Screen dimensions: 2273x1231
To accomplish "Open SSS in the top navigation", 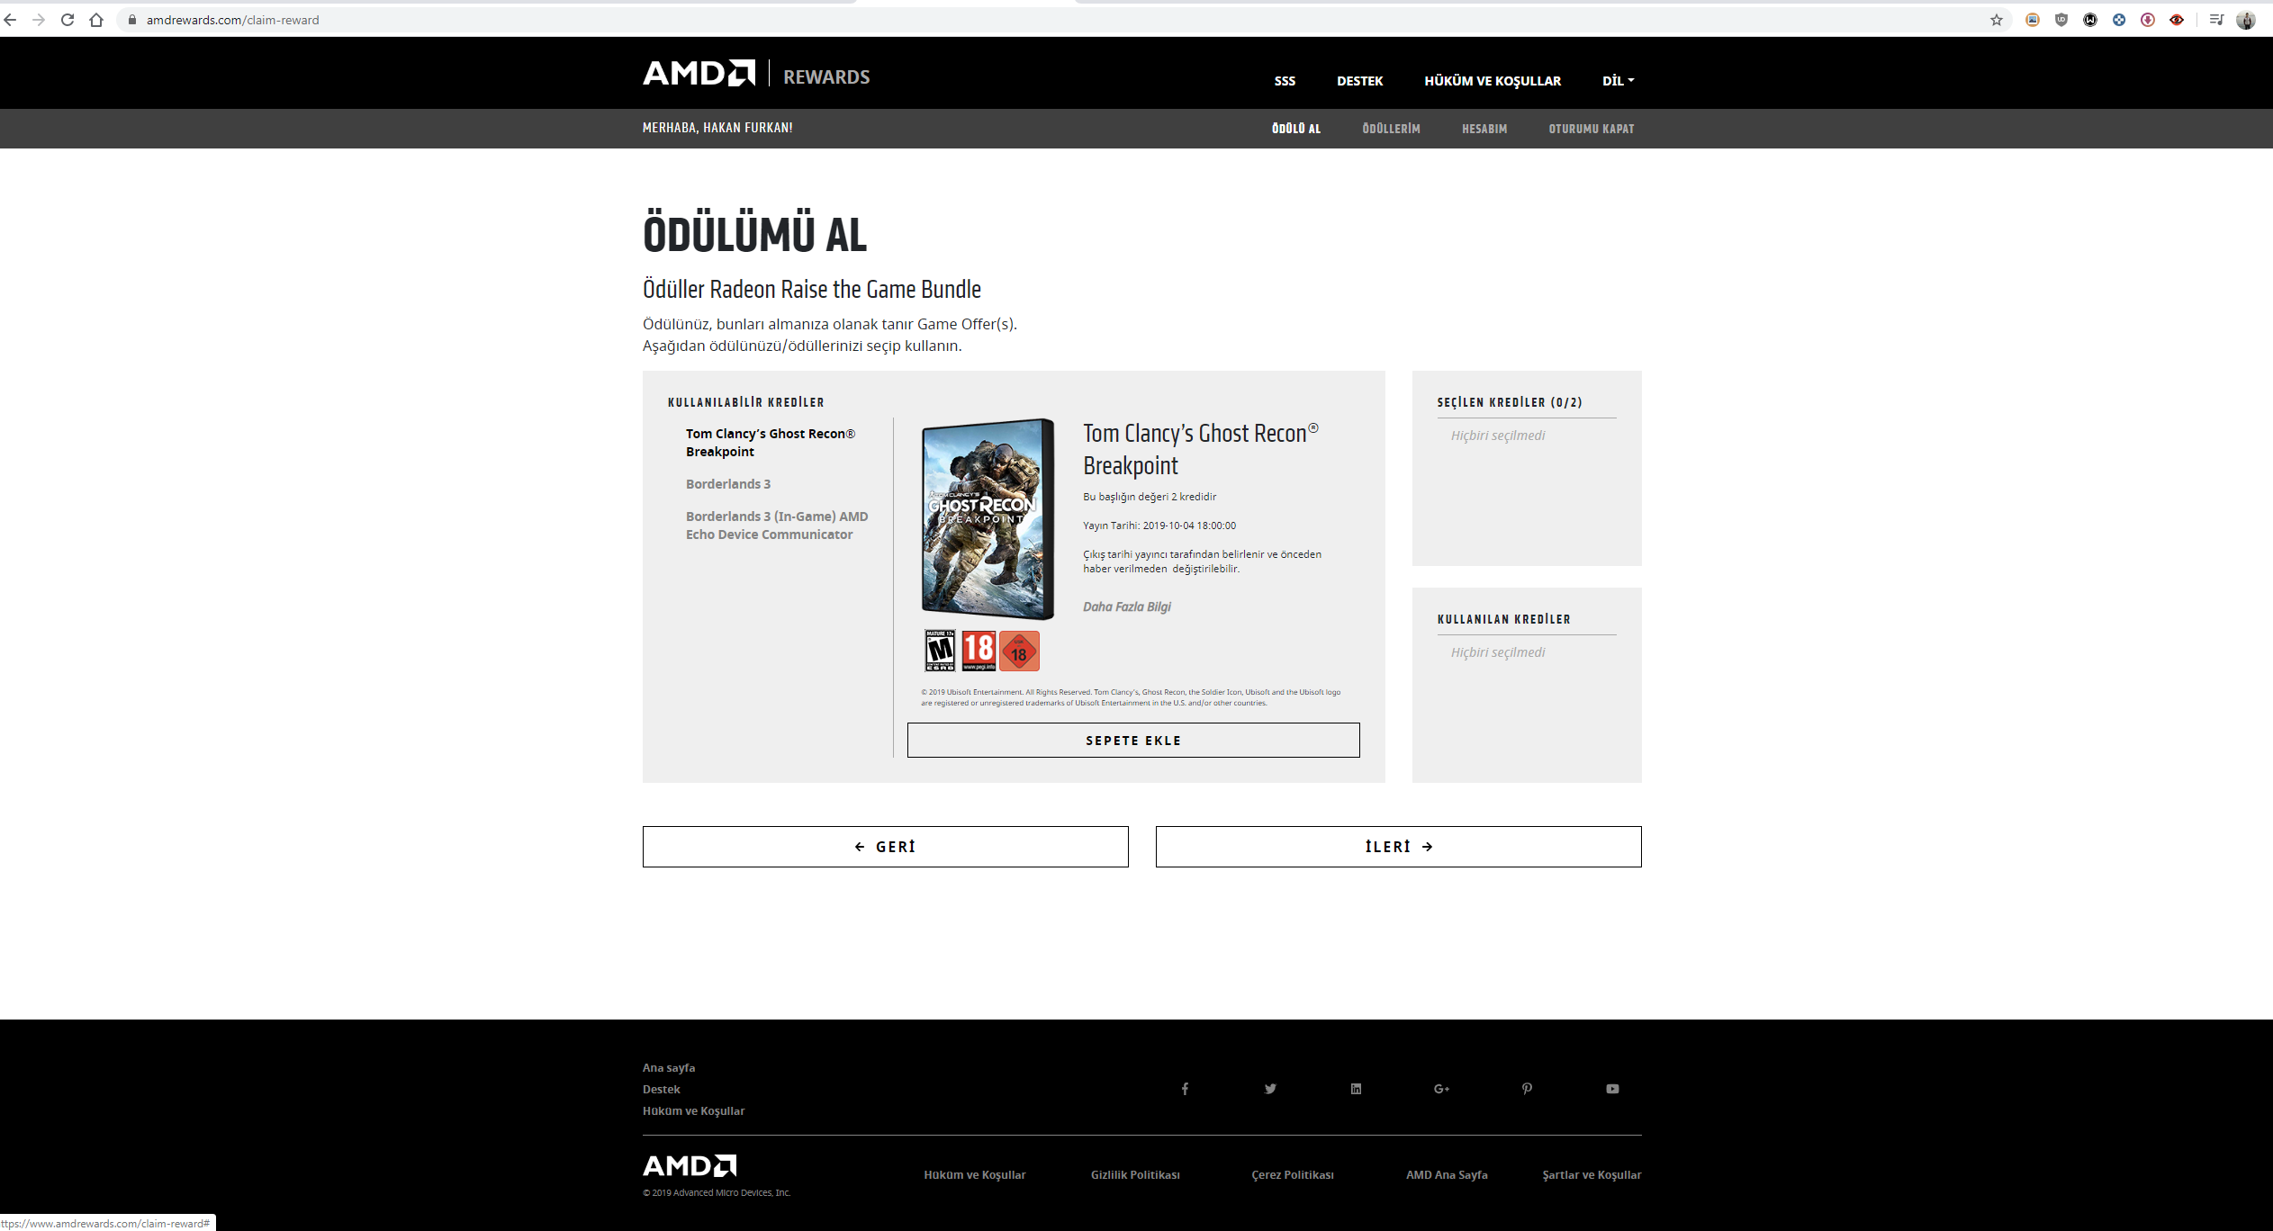I will [1285, 81].
